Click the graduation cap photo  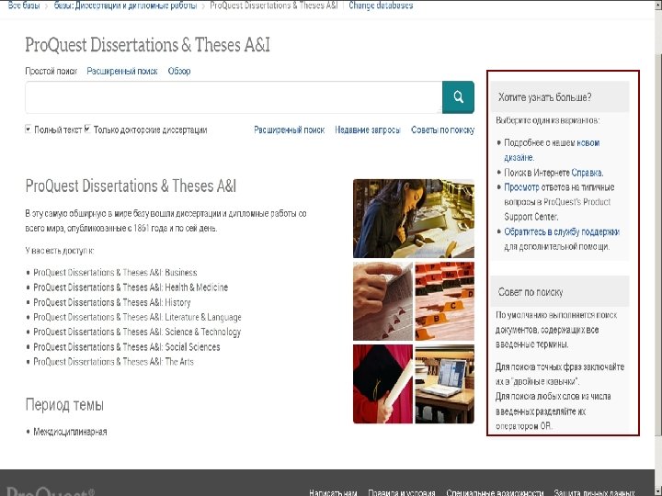pos(382,384)
